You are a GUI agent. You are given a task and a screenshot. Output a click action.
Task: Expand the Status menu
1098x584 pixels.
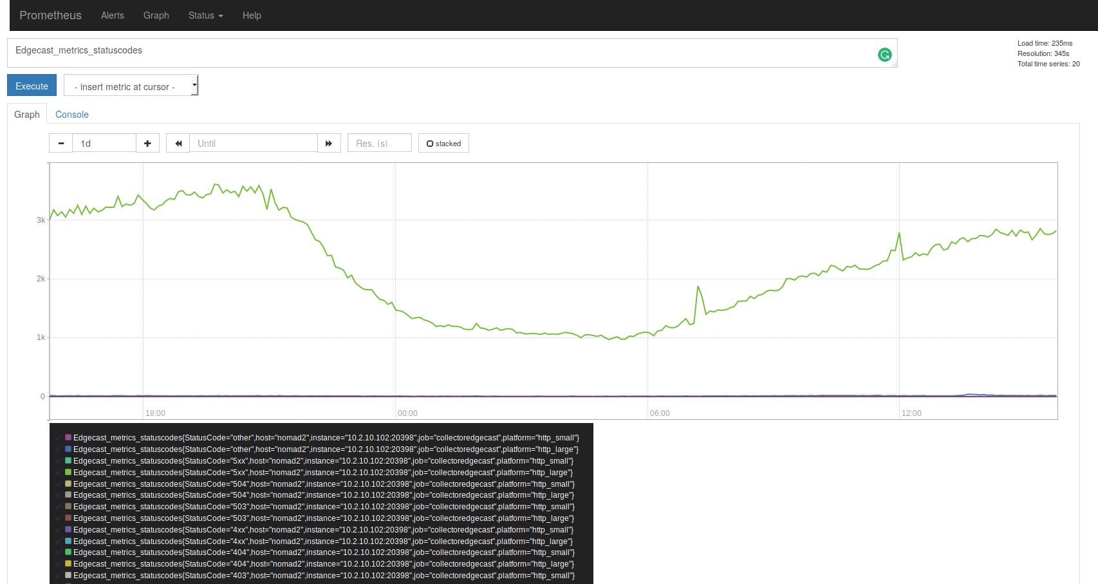(x=205, y=15)
